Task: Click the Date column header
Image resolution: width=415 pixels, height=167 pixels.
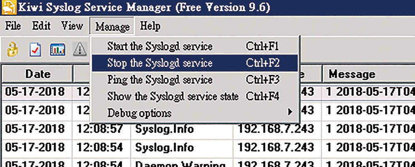Action: [37, 74]
